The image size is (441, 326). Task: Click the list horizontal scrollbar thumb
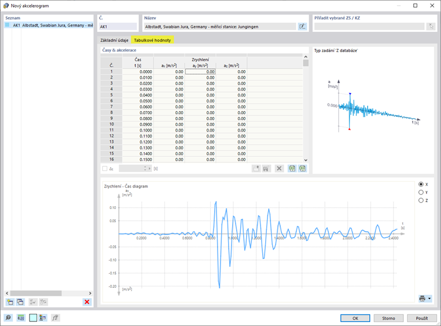click(36, 293)
